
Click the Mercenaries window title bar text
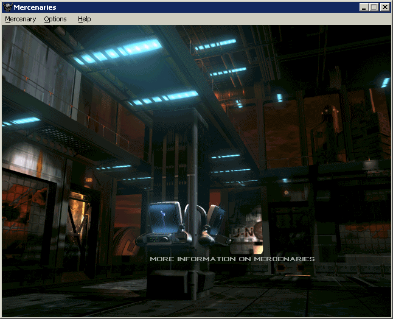[x=35, y=7]
